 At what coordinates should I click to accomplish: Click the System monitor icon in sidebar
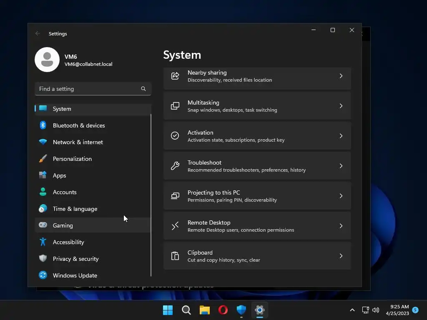coord(43,108)
